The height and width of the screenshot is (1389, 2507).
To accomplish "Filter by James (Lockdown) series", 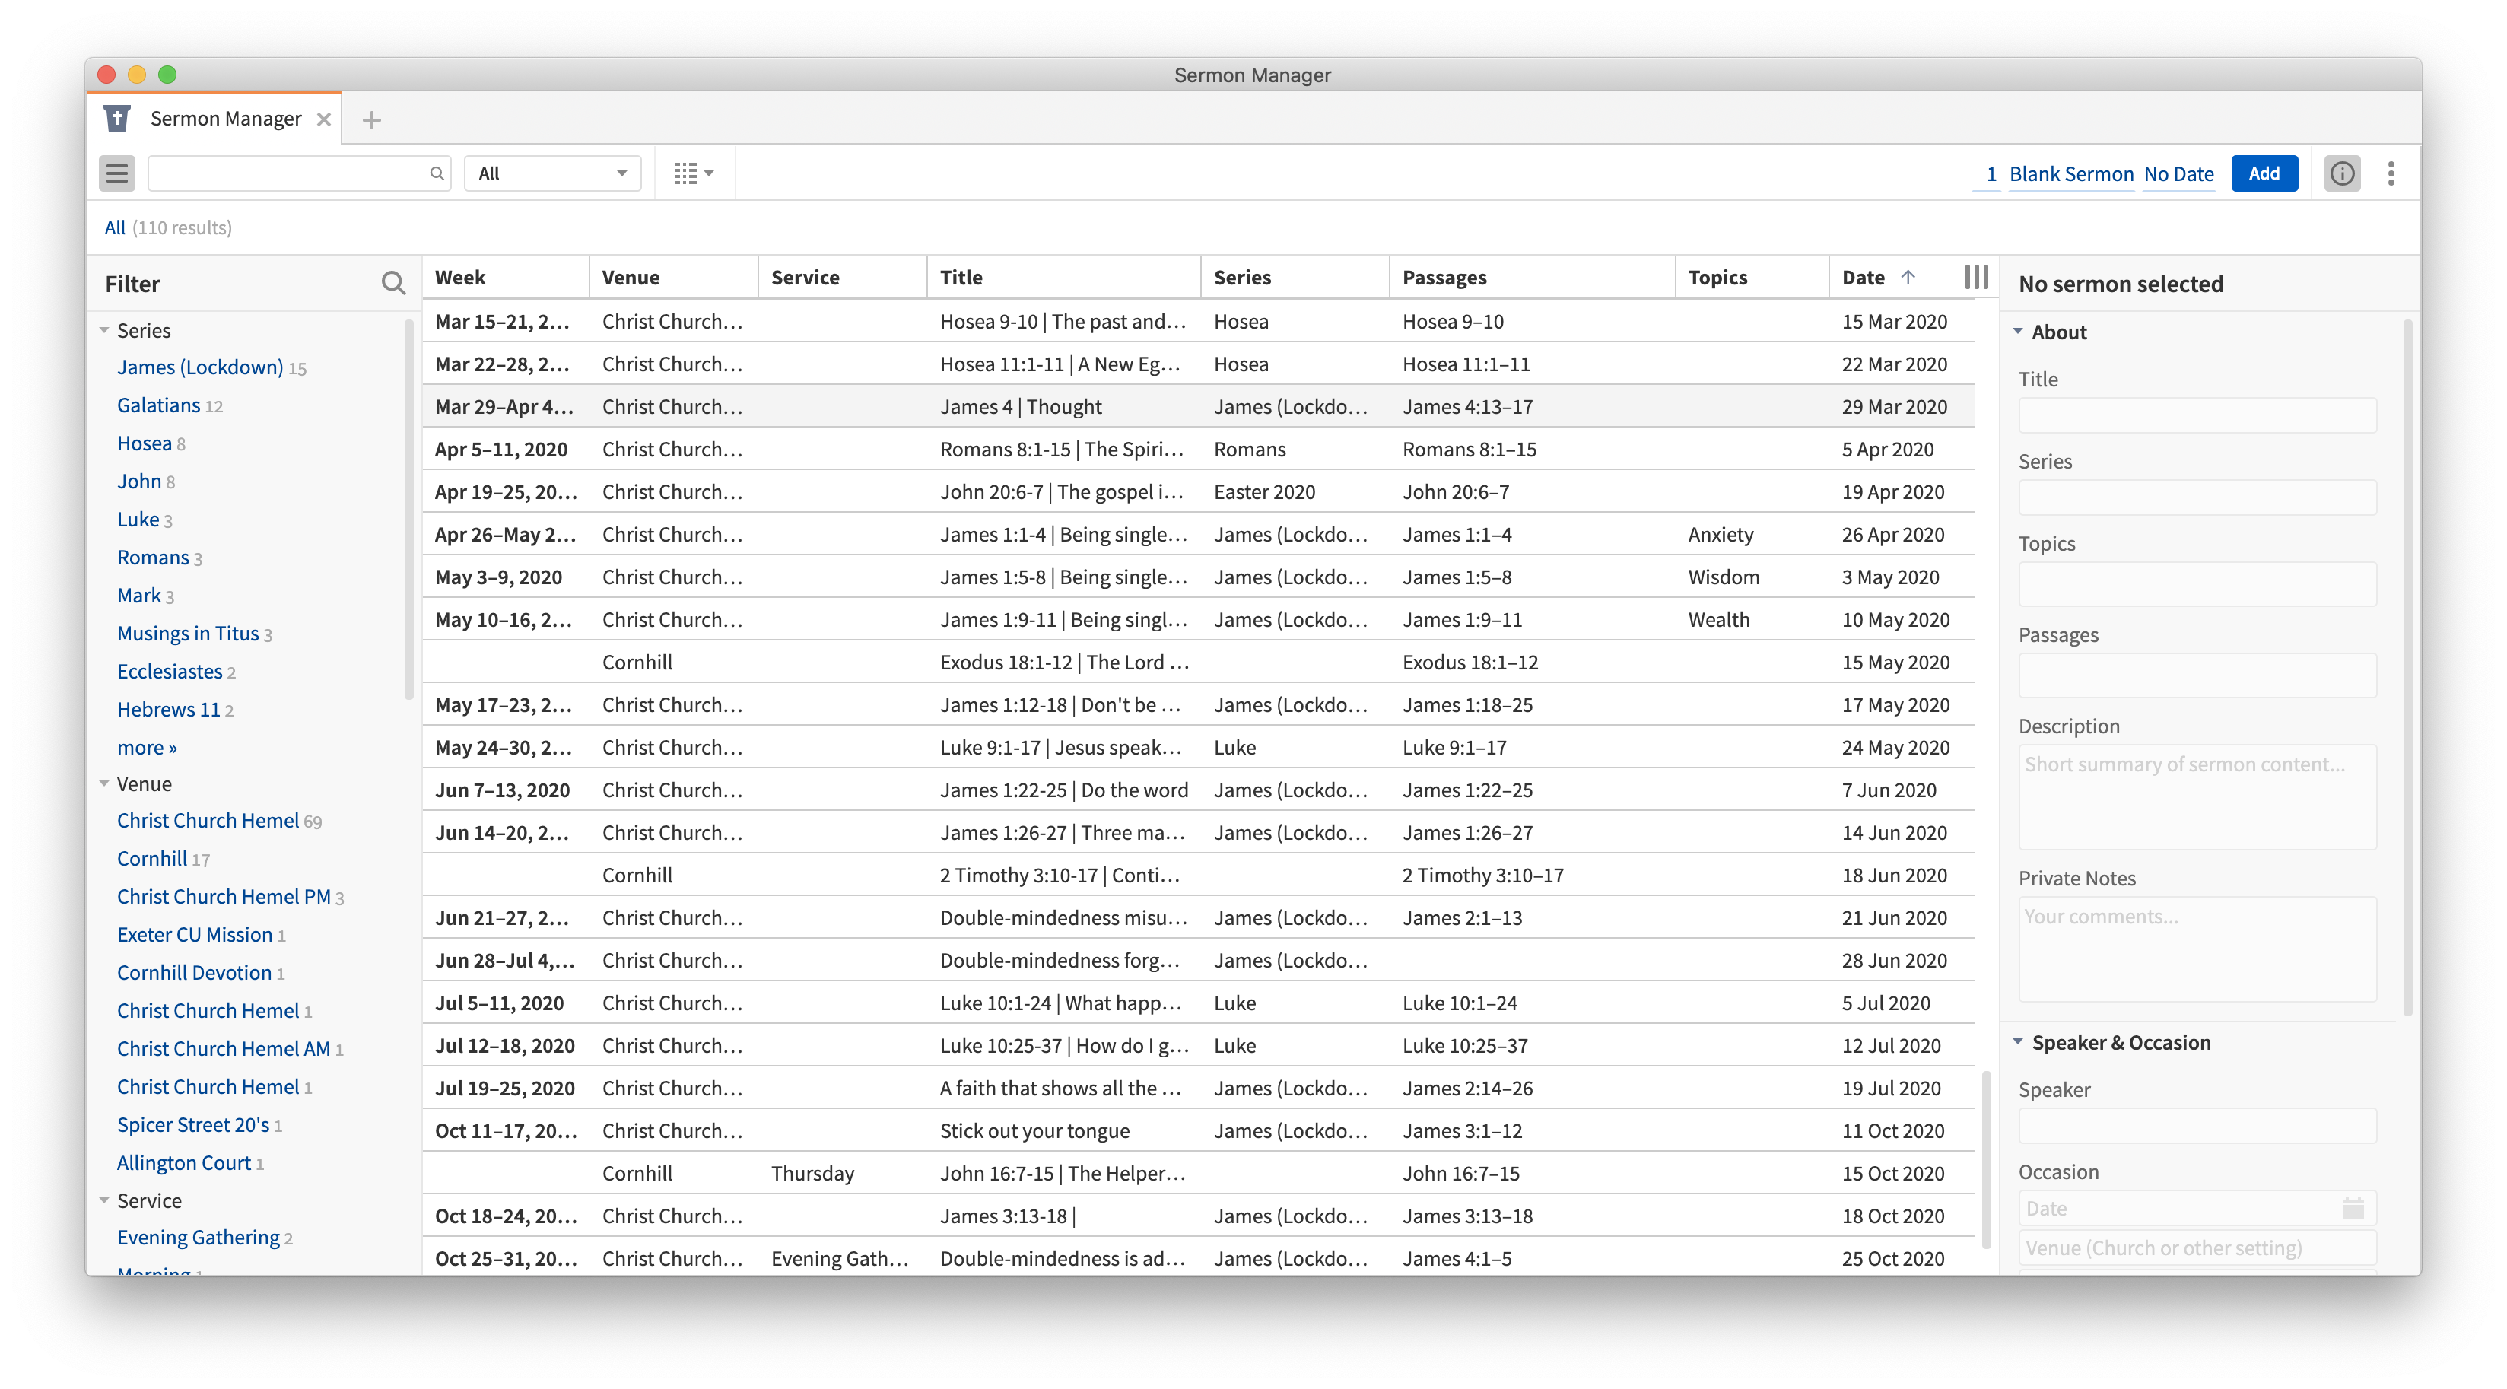I will [x=199, y=367].
